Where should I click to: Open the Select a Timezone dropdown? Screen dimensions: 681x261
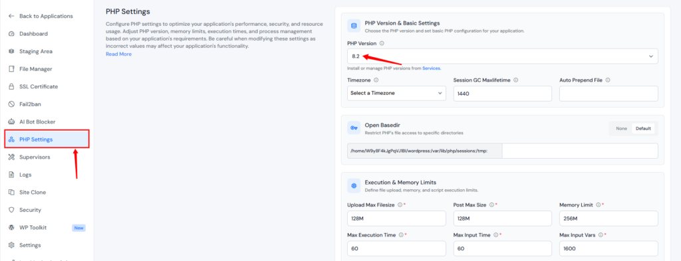click(x=396, y=93)
